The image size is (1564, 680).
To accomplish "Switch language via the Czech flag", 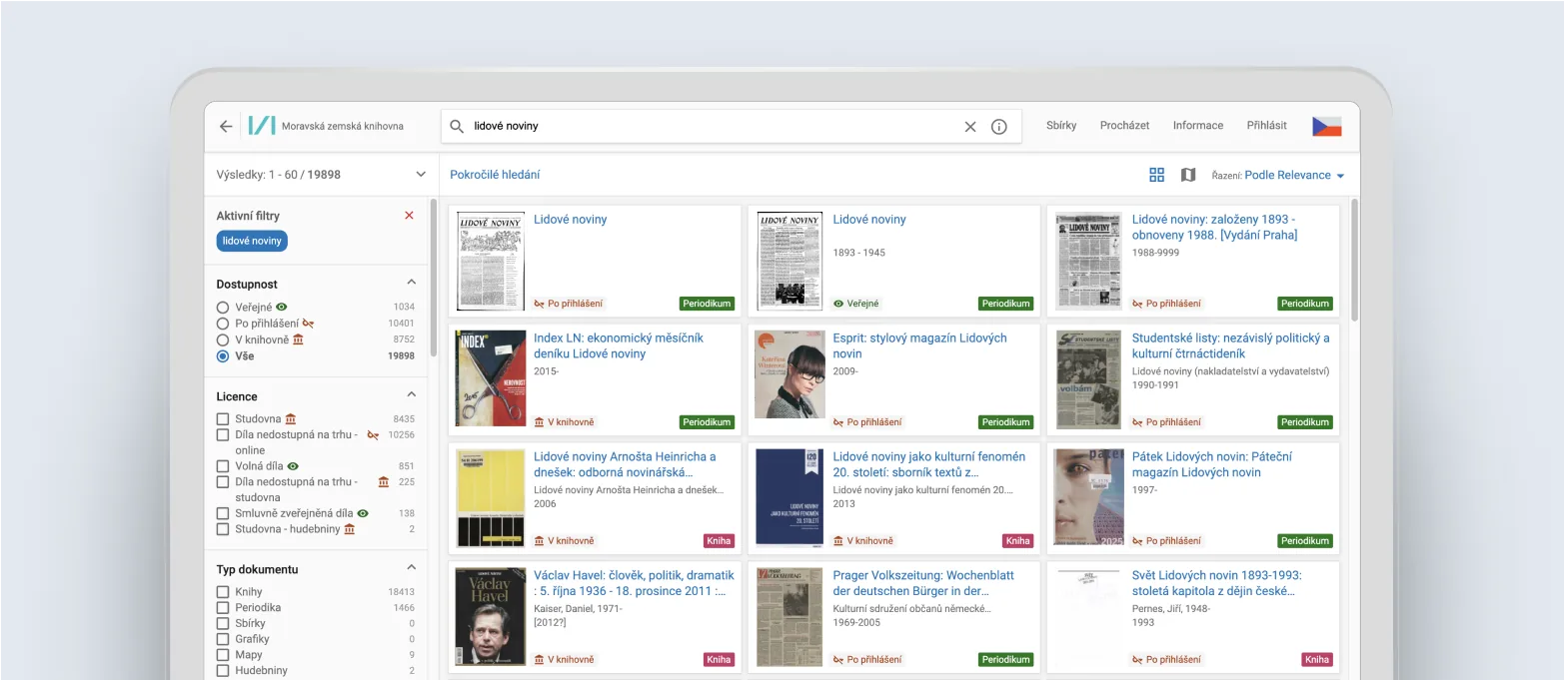I will tap(1327, 127).
